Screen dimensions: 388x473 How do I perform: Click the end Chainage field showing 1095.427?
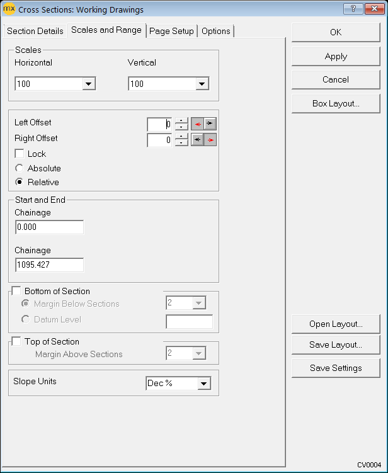click(x=49, y=265)
